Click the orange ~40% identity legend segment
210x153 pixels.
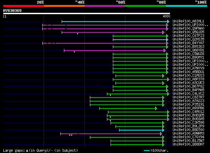coord(64,6)
